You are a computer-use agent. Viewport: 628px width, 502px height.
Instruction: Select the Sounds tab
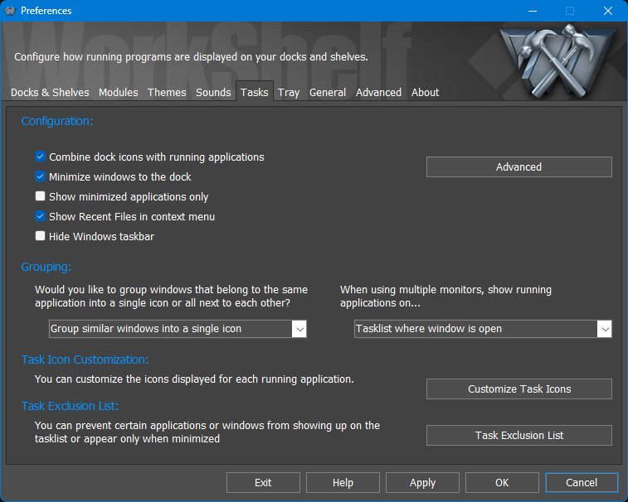pyautogui.click(x=213, y=93)
